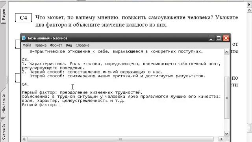Screen dimensions: 252x142
Task: Open the Правка menu
Action: (x=41, y=45)
